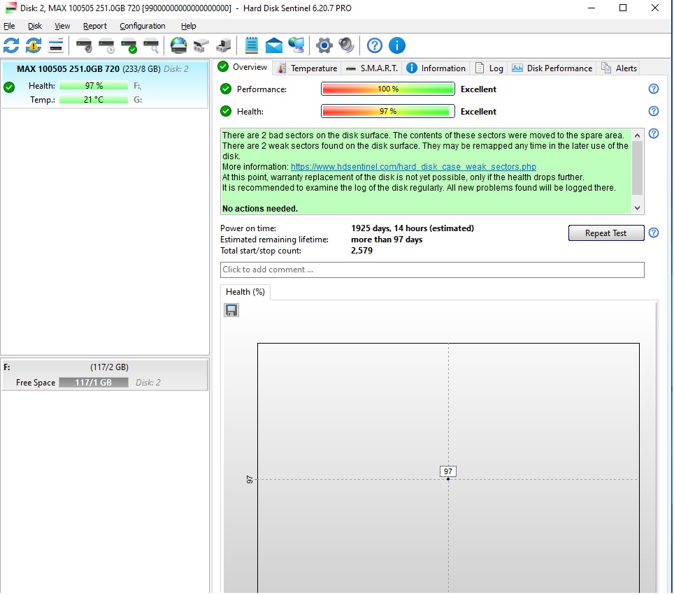Send report by email envelope icon
The width and height of the screenshot is (674, 595).
[274, 45]
